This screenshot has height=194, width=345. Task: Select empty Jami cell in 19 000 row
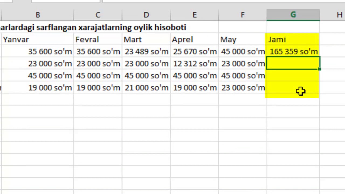pos(293,88)
